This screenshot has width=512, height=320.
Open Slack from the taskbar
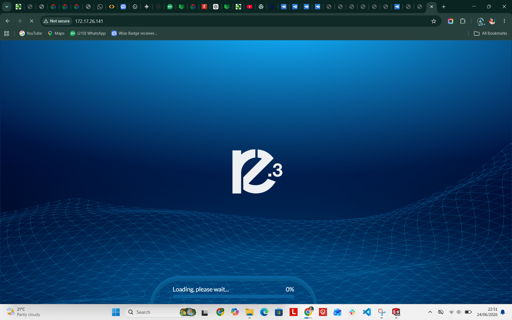[x=352, y=312]
